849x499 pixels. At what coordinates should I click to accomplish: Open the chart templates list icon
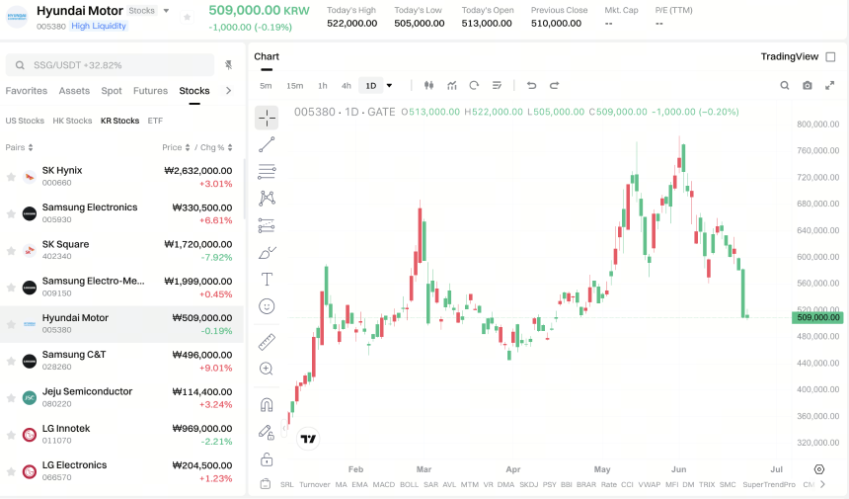pos(497,85)
